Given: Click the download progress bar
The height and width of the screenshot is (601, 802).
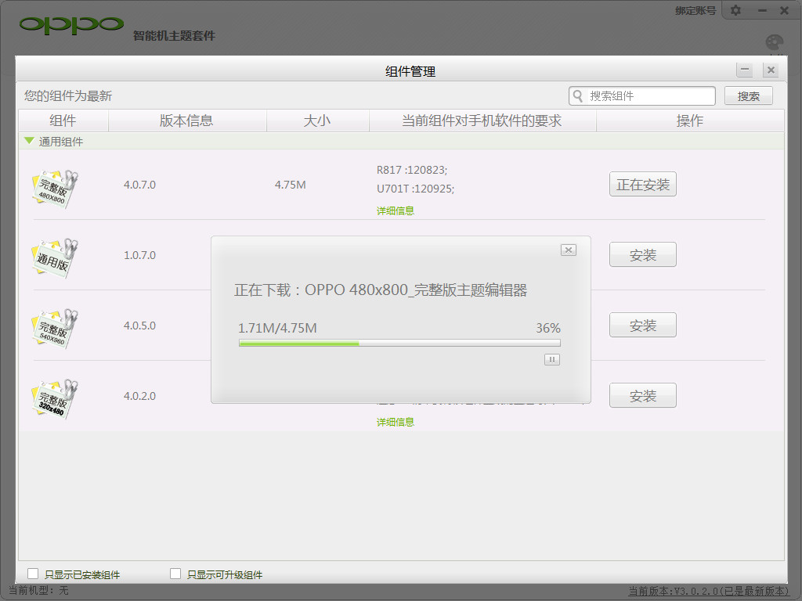Looking at the screenshot, I should coord(399,344).
